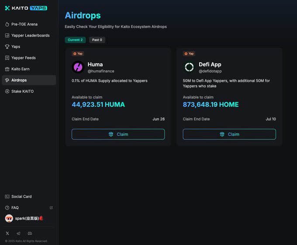
Task: Go to Yapper Leaderboards page
Action: (x=30, y=35)
